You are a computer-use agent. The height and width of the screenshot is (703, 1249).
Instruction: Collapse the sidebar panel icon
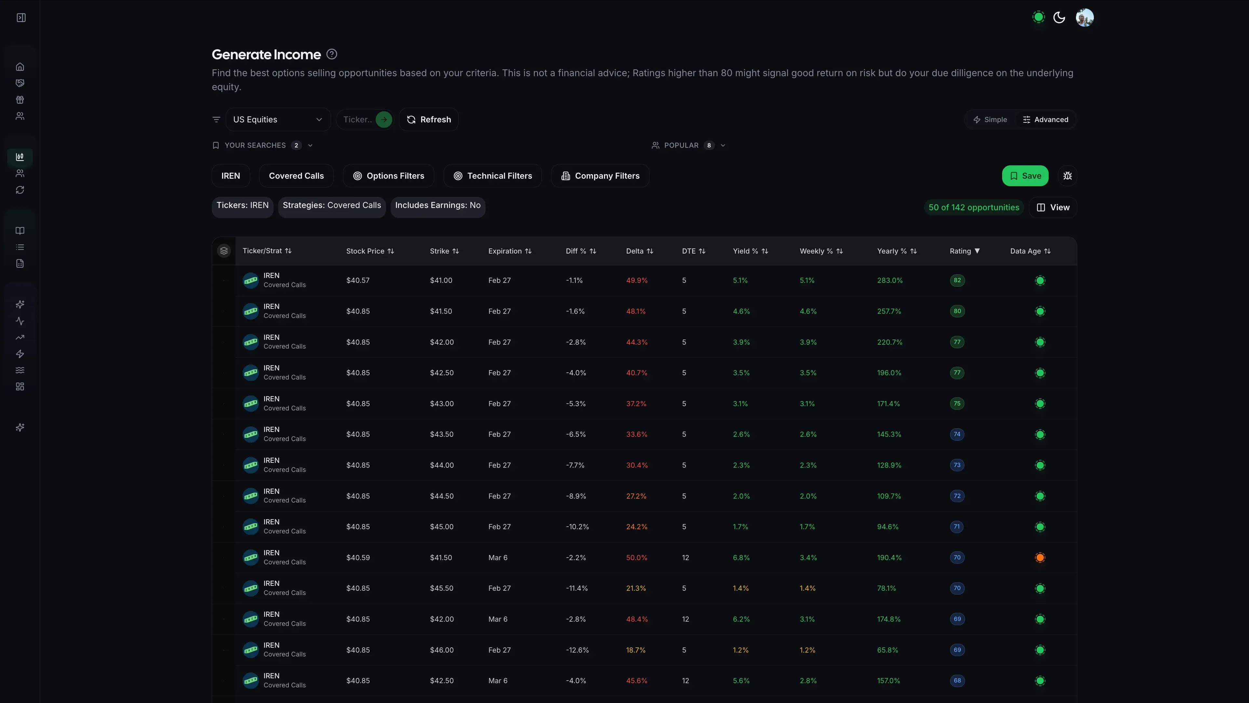21,18
